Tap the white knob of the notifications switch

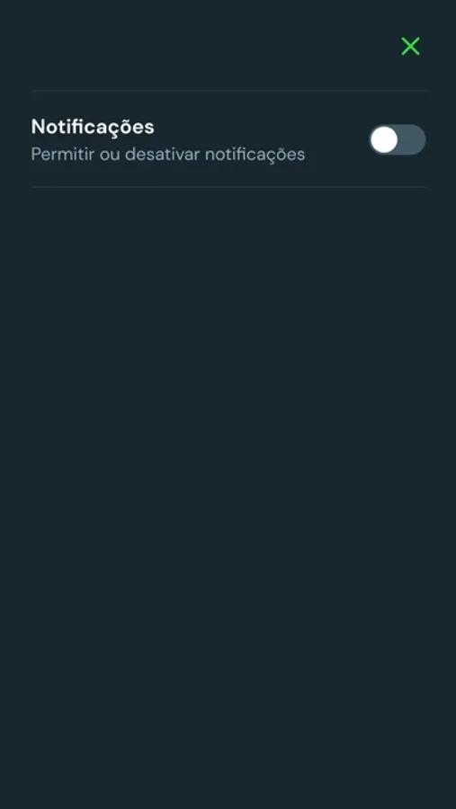(384, 140)
